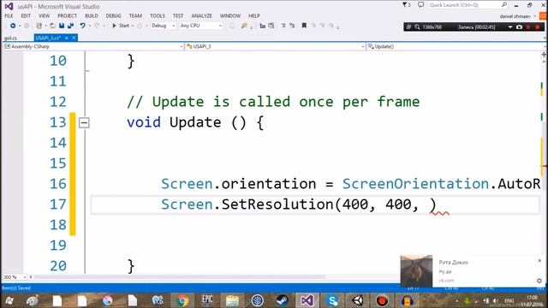Click the recorder stop red button

(538, 27)
